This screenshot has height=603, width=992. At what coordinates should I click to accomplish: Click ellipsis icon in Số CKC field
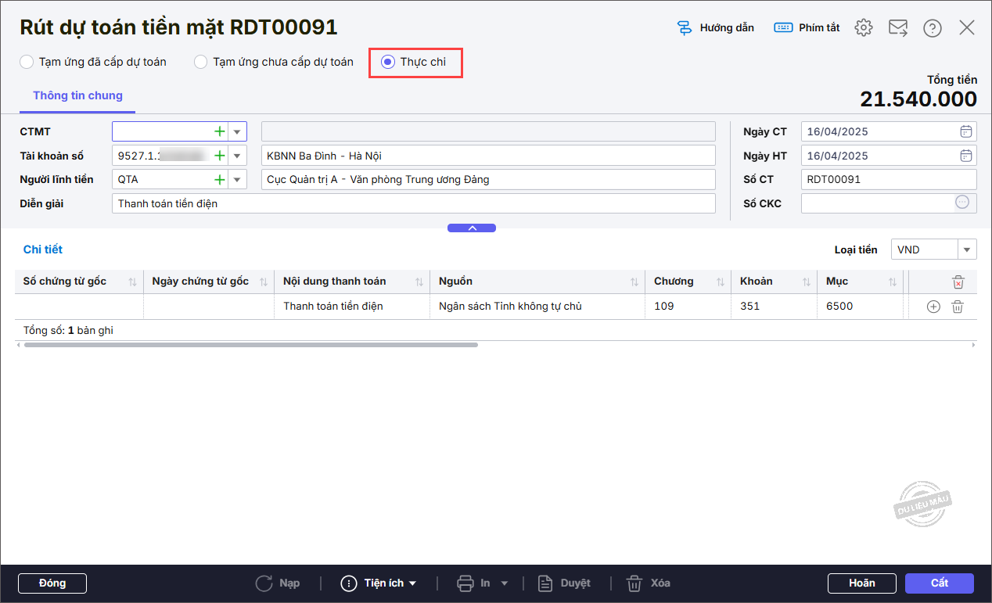point(962,203)
